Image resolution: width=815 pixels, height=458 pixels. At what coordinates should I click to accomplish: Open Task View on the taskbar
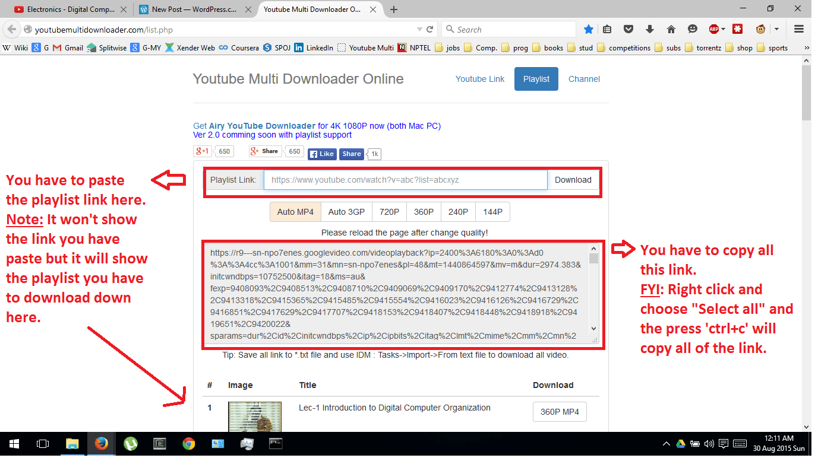tap(43, 444)
